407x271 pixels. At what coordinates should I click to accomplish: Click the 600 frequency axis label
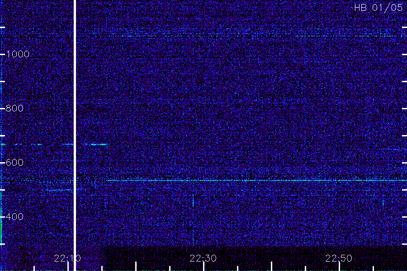14,163
